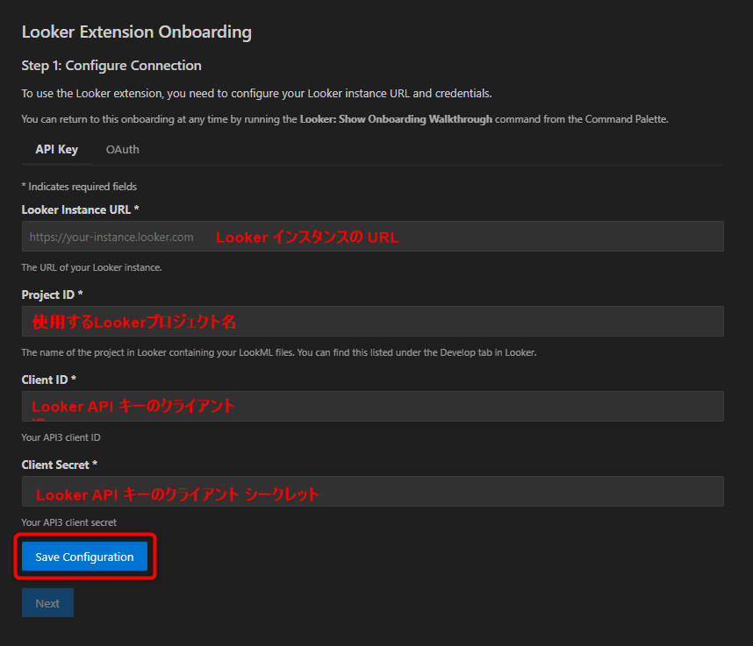Switch to the OAuth tab

[123, 150]
